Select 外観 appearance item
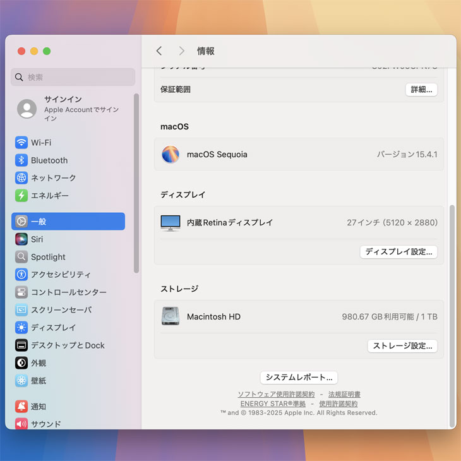 click(x=39, y=363)
